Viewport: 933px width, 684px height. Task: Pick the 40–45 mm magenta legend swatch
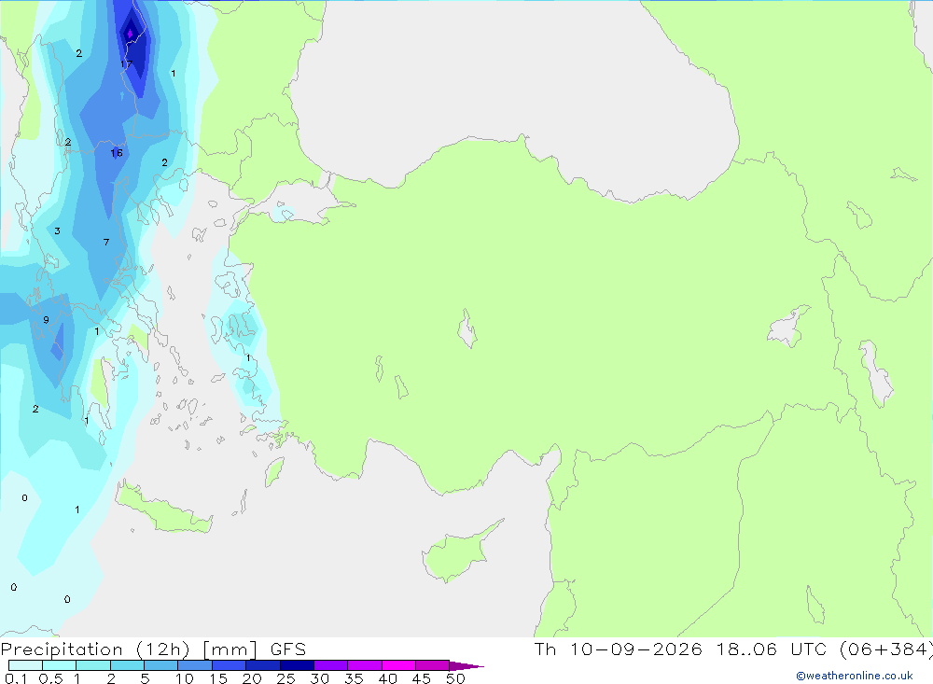coord(398,665)
